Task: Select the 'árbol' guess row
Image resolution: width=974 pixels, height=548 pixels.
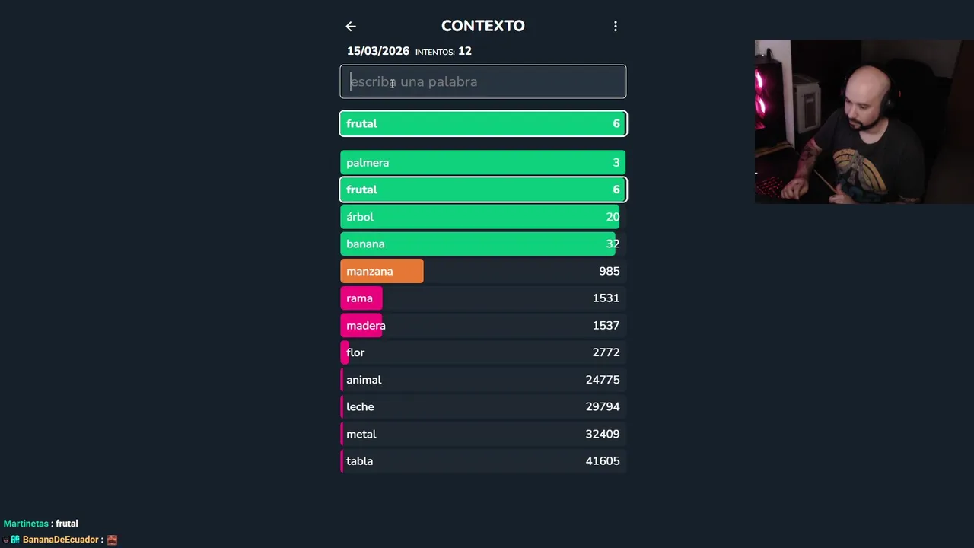Action: pyautogui.click(x=482, y=217)
